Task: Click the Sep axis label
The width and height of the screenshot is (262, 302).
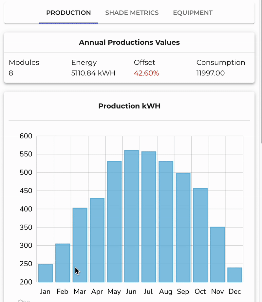Action: [x=183, y=291]
